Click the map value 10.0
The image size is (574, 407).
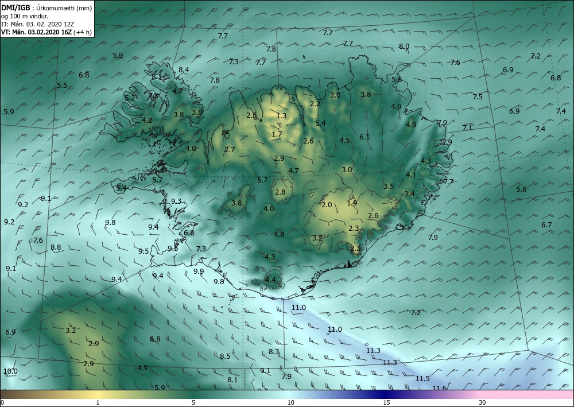pyautogui.click(x=10, y=371)
